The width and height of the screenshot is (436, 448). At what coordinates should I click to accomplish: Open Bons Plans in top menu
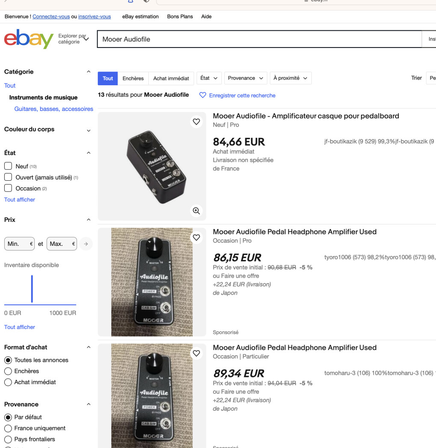(x=180, y=17)
